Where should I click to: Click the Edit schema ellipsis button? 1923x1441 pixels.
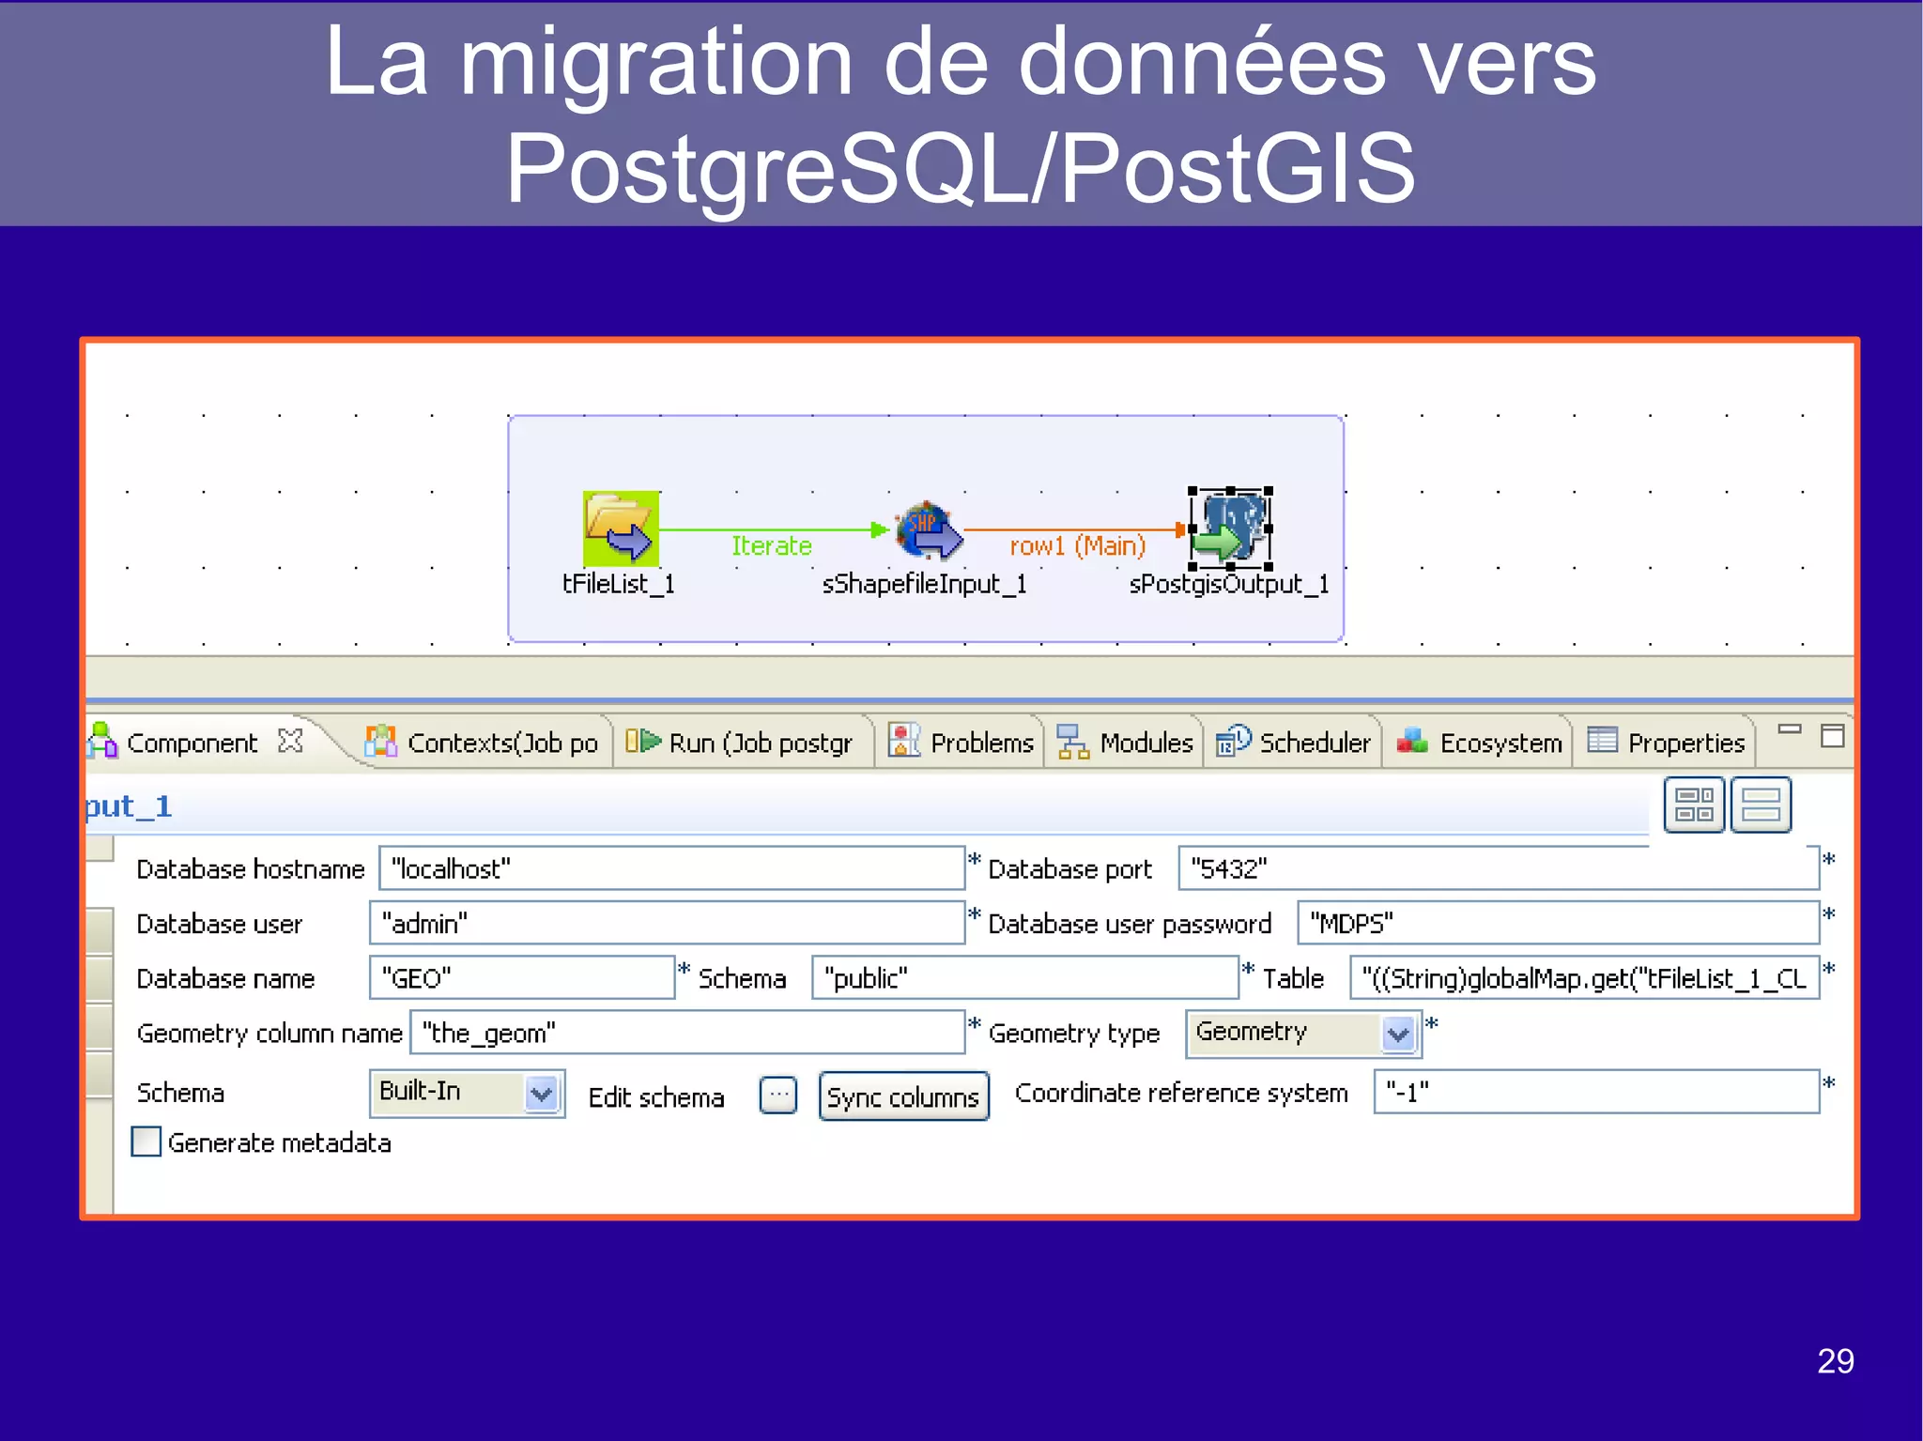778,1095
